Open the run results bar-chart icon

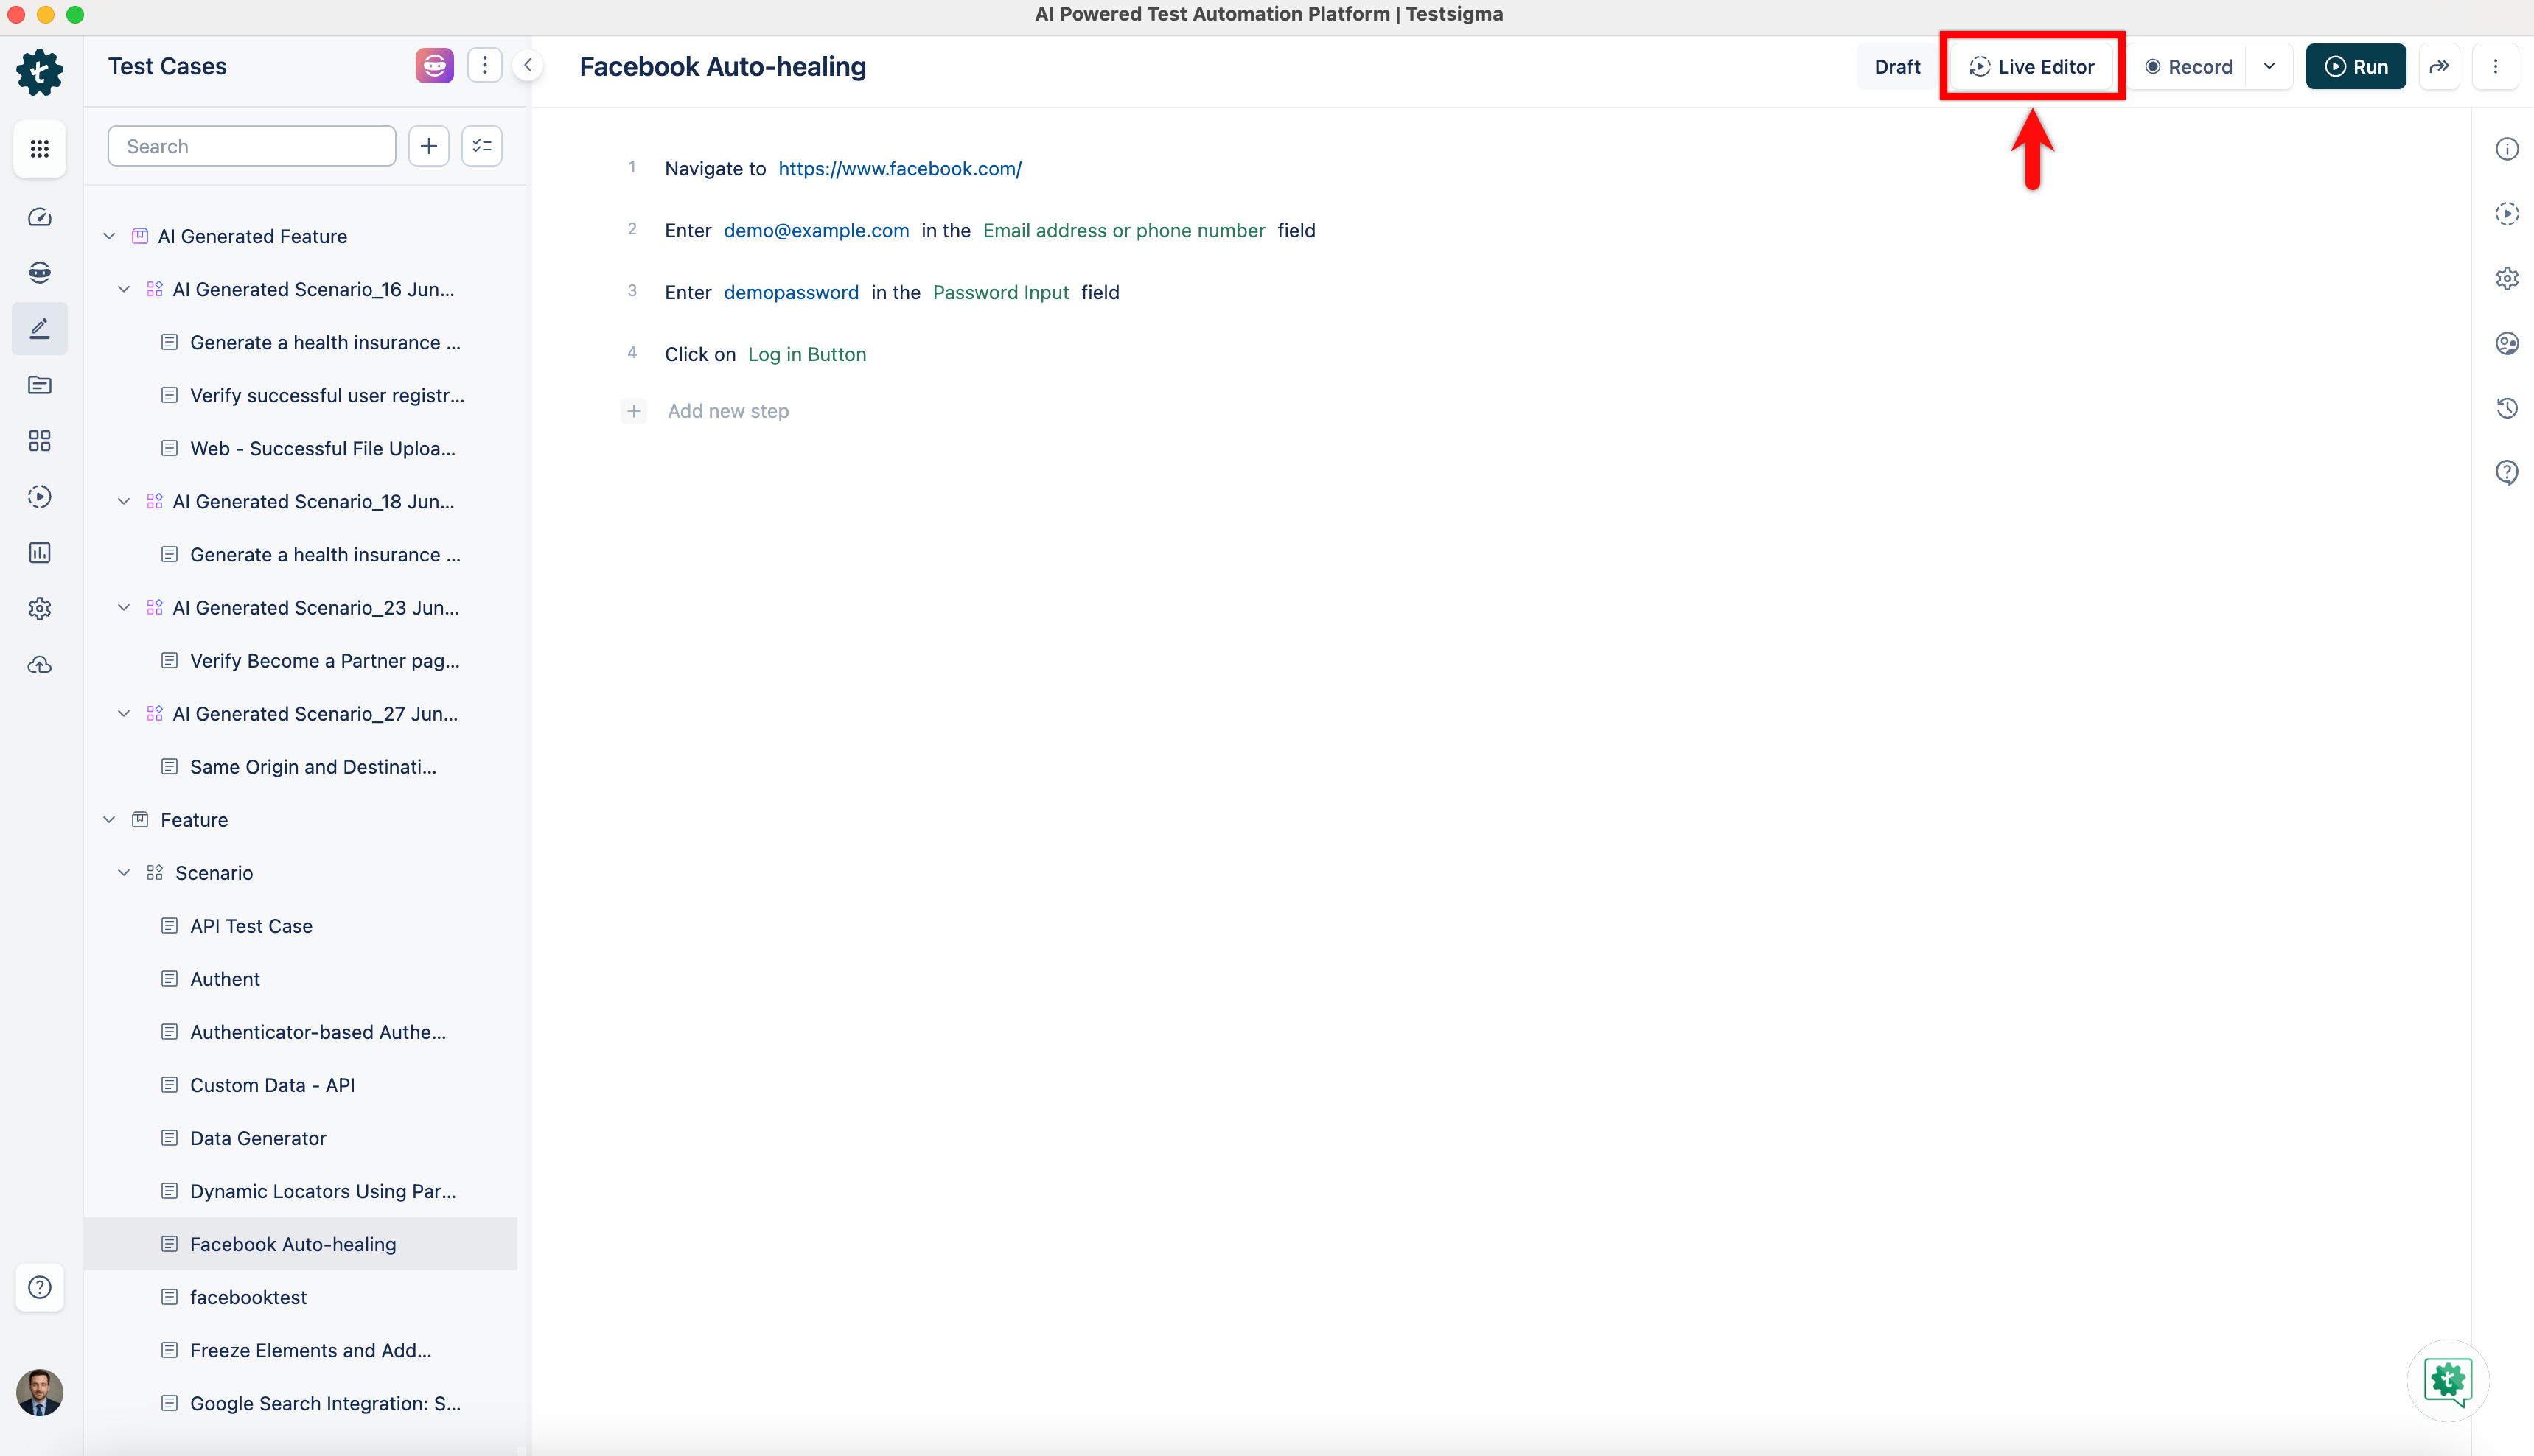pos(39,553)
